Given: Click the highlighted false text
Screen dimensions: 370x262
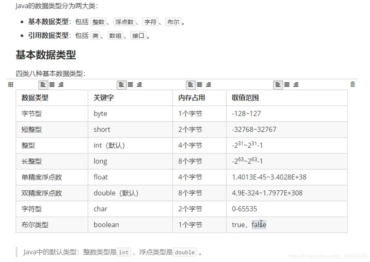Looking at the screenshot, I should [259, 225].
